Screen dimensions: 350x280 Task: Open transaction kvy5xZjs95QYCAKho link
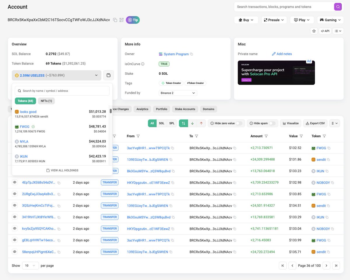(x=38, y=229)
